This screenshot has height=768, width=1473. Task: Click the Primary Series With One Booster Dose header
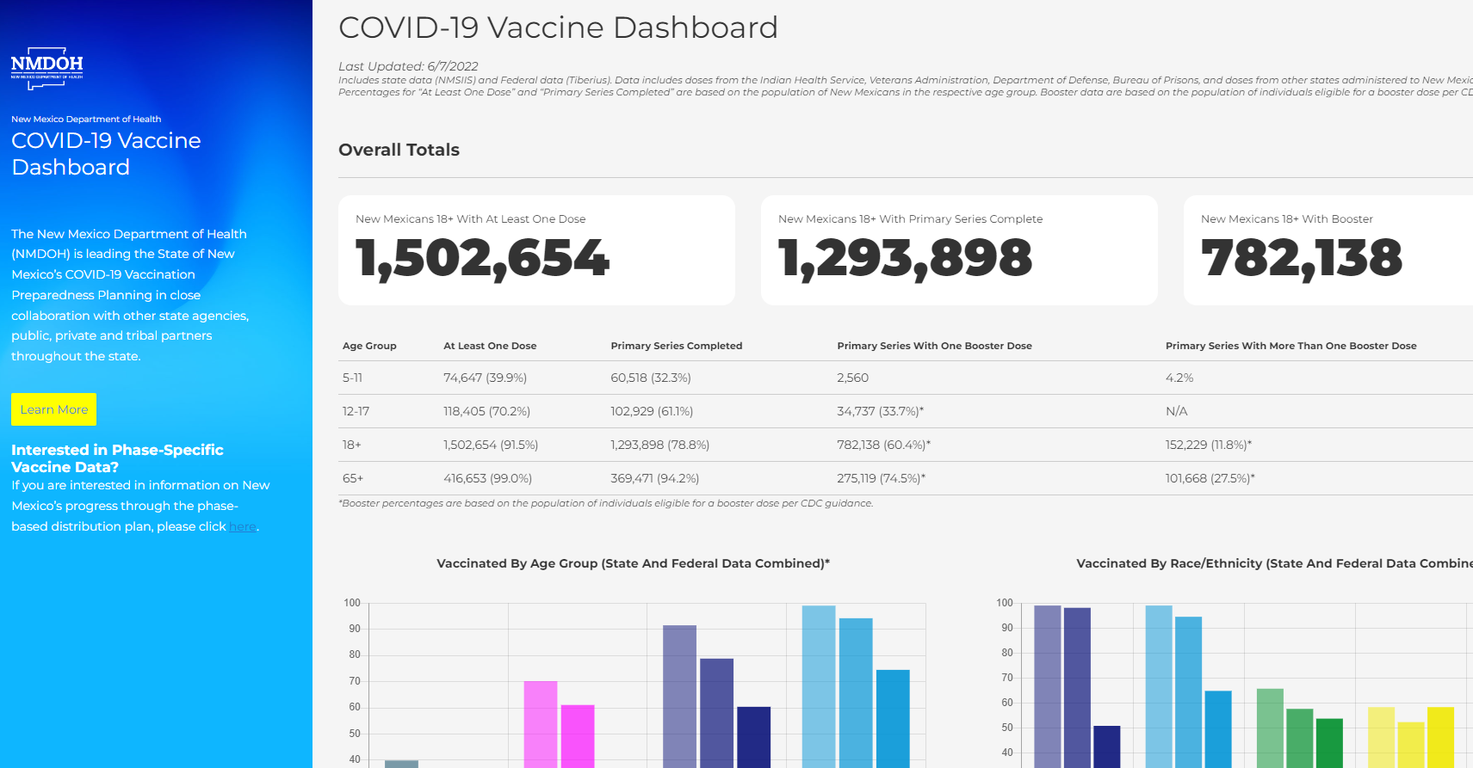(x=934, y=346)
